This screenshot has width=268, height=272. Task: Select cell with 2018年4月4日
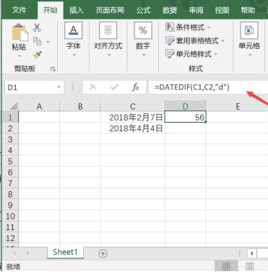point(133,128)
